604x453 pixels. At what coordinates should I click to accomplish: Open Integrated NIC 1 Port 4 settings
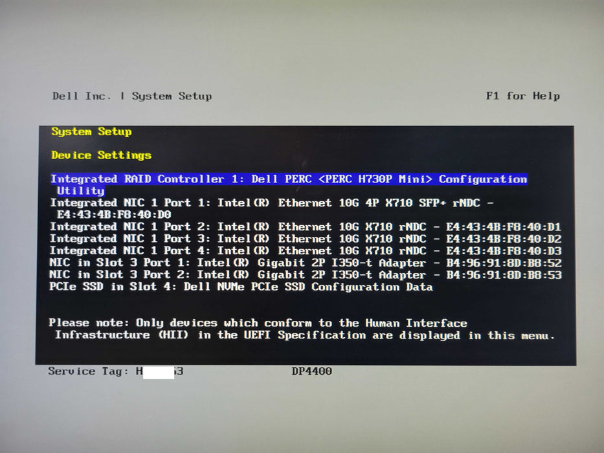coord(306,250)
